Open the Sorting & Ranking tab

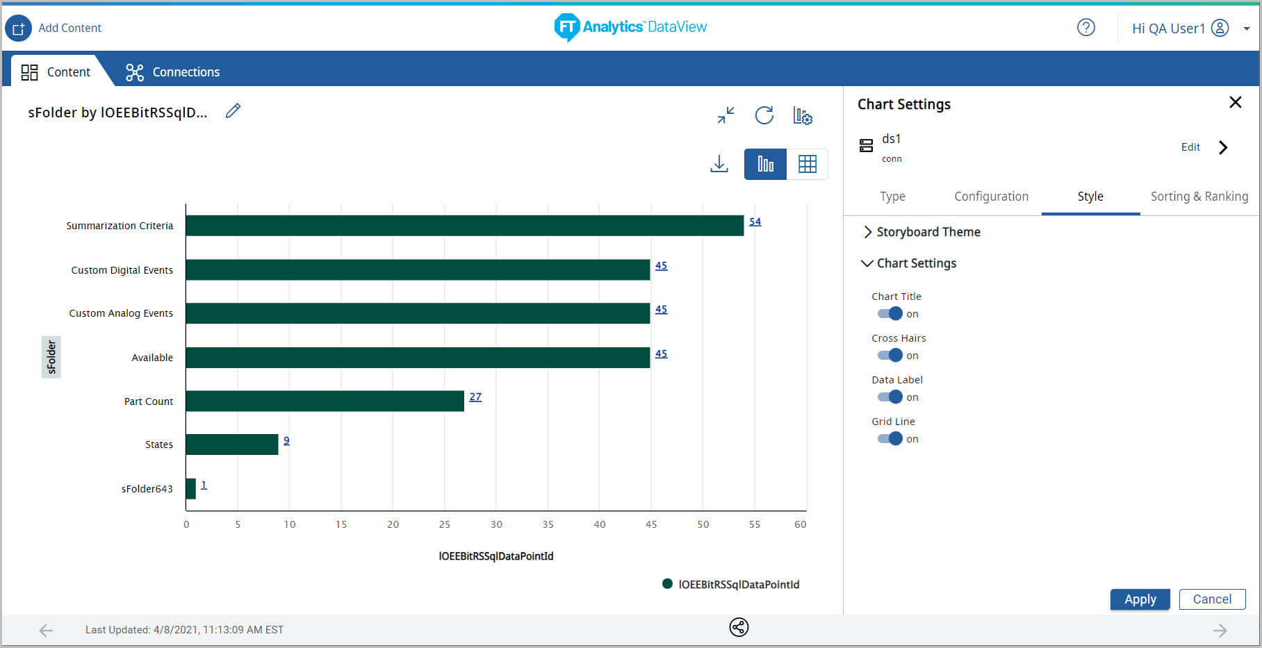(1199, 197)
